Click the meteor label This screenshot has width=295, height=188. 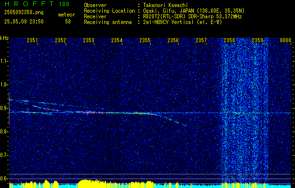click(x=67, y=15)
